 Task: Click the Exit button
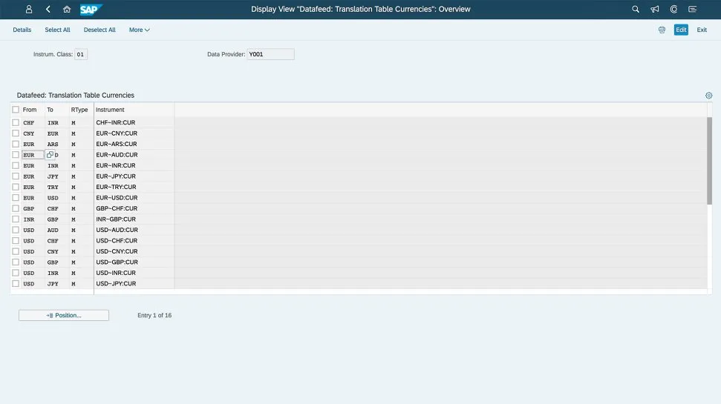pos(702,30)
